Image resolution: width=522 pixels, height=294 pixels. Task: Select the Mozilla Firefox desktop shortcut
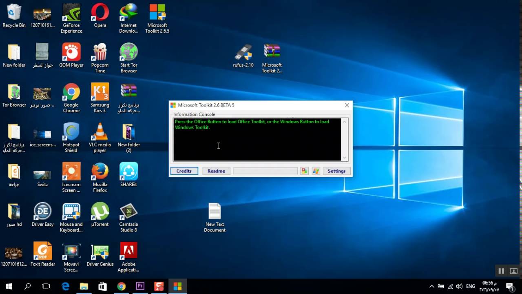click(100, 178)
